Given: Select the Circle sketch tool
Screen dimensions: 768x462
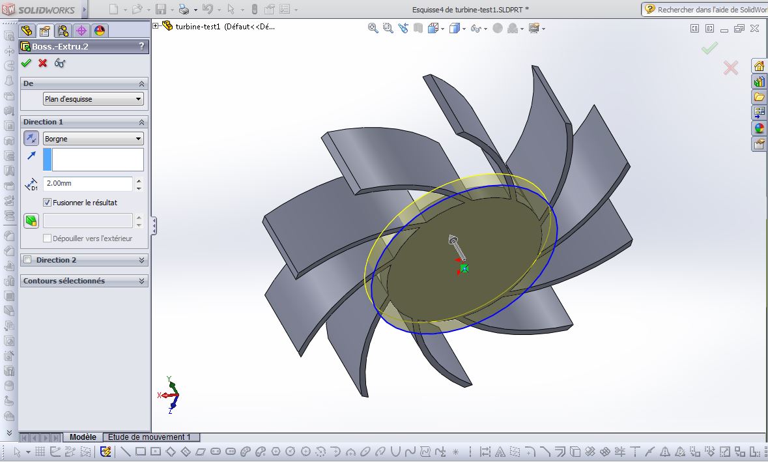Looking at the screenshot, I should pyautogui.click(x=291, y=451).
